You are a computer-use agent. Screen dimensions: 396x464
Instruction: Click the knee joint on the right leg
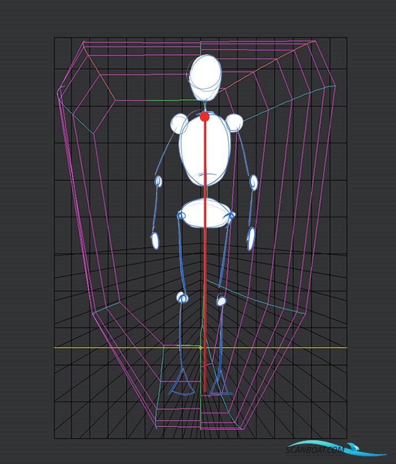pyautogui.click(x=221, y=301)
